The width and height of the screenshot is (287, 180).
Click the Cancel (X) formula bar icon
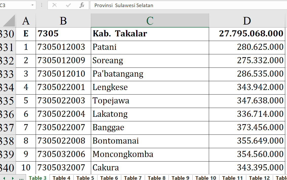(54, 5)
